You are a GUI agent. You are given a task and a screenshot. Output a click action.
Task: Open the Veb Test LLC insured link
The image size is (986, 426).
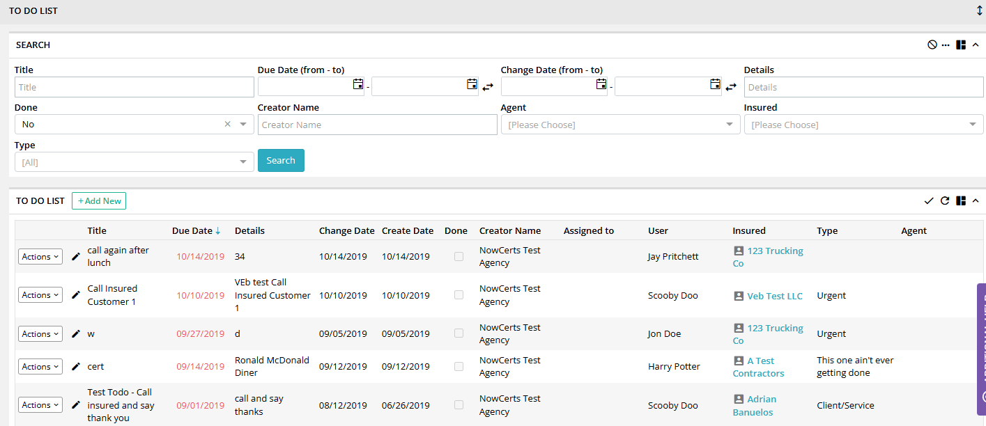[775, 296]
